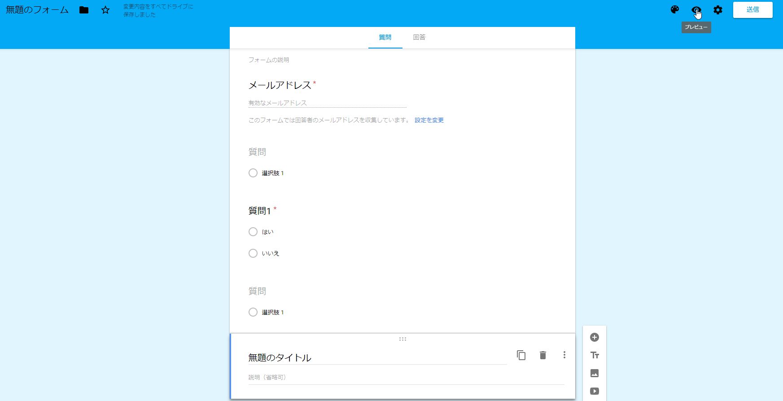Add a new question with plus icon
Viewport: 783px width, 401px height.
click(595, 337)
